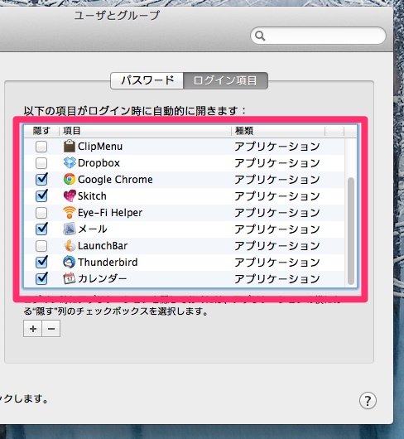Uncheck hide for メール

pyautogui.click(x=41, y=229)
